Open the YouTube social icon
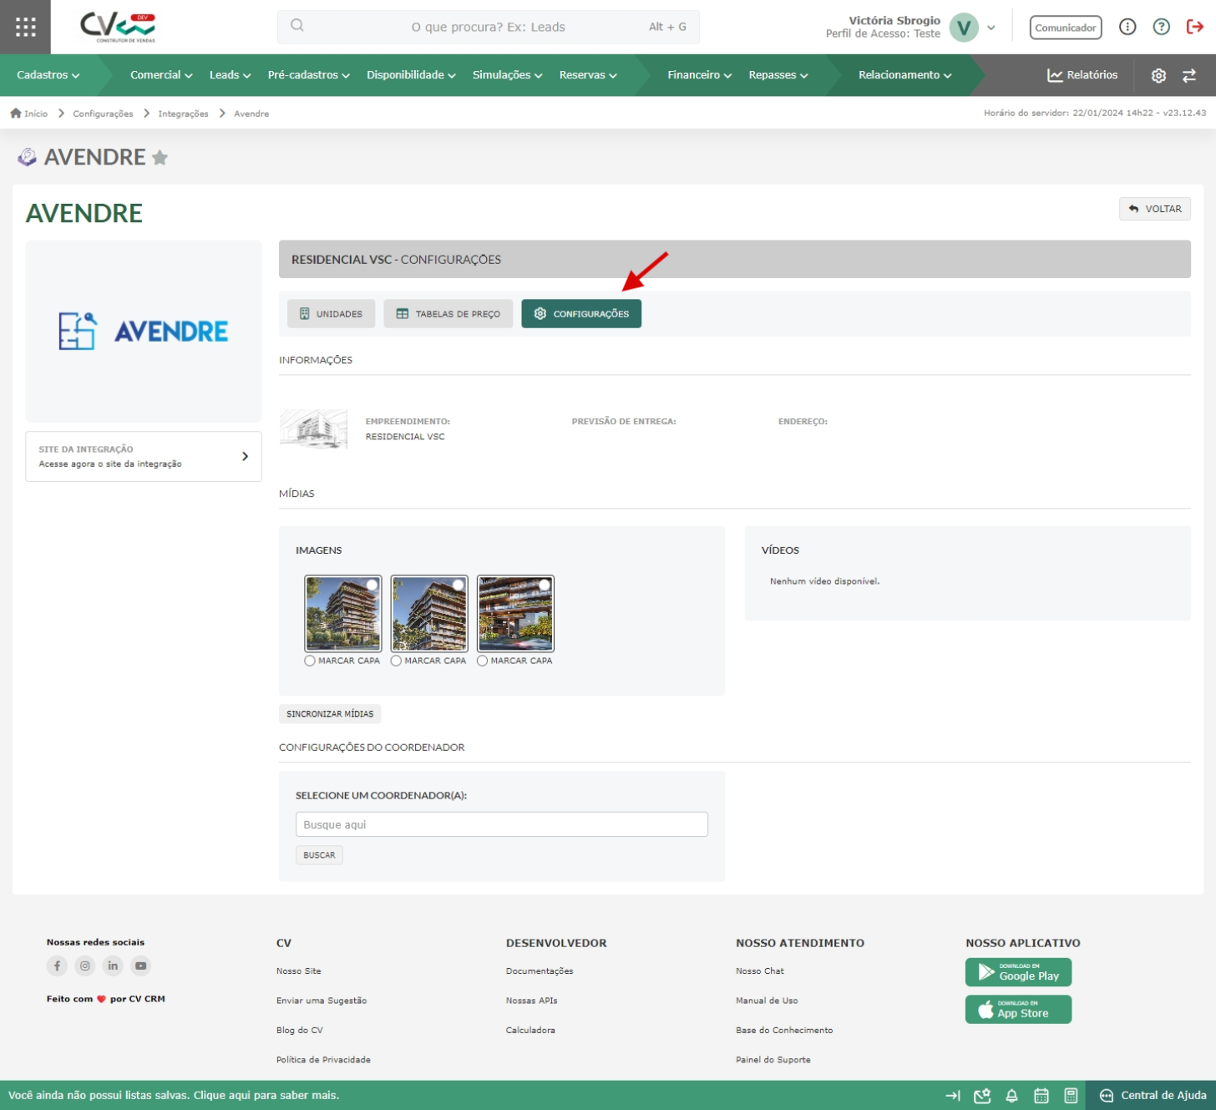 (x=141, y=966)
